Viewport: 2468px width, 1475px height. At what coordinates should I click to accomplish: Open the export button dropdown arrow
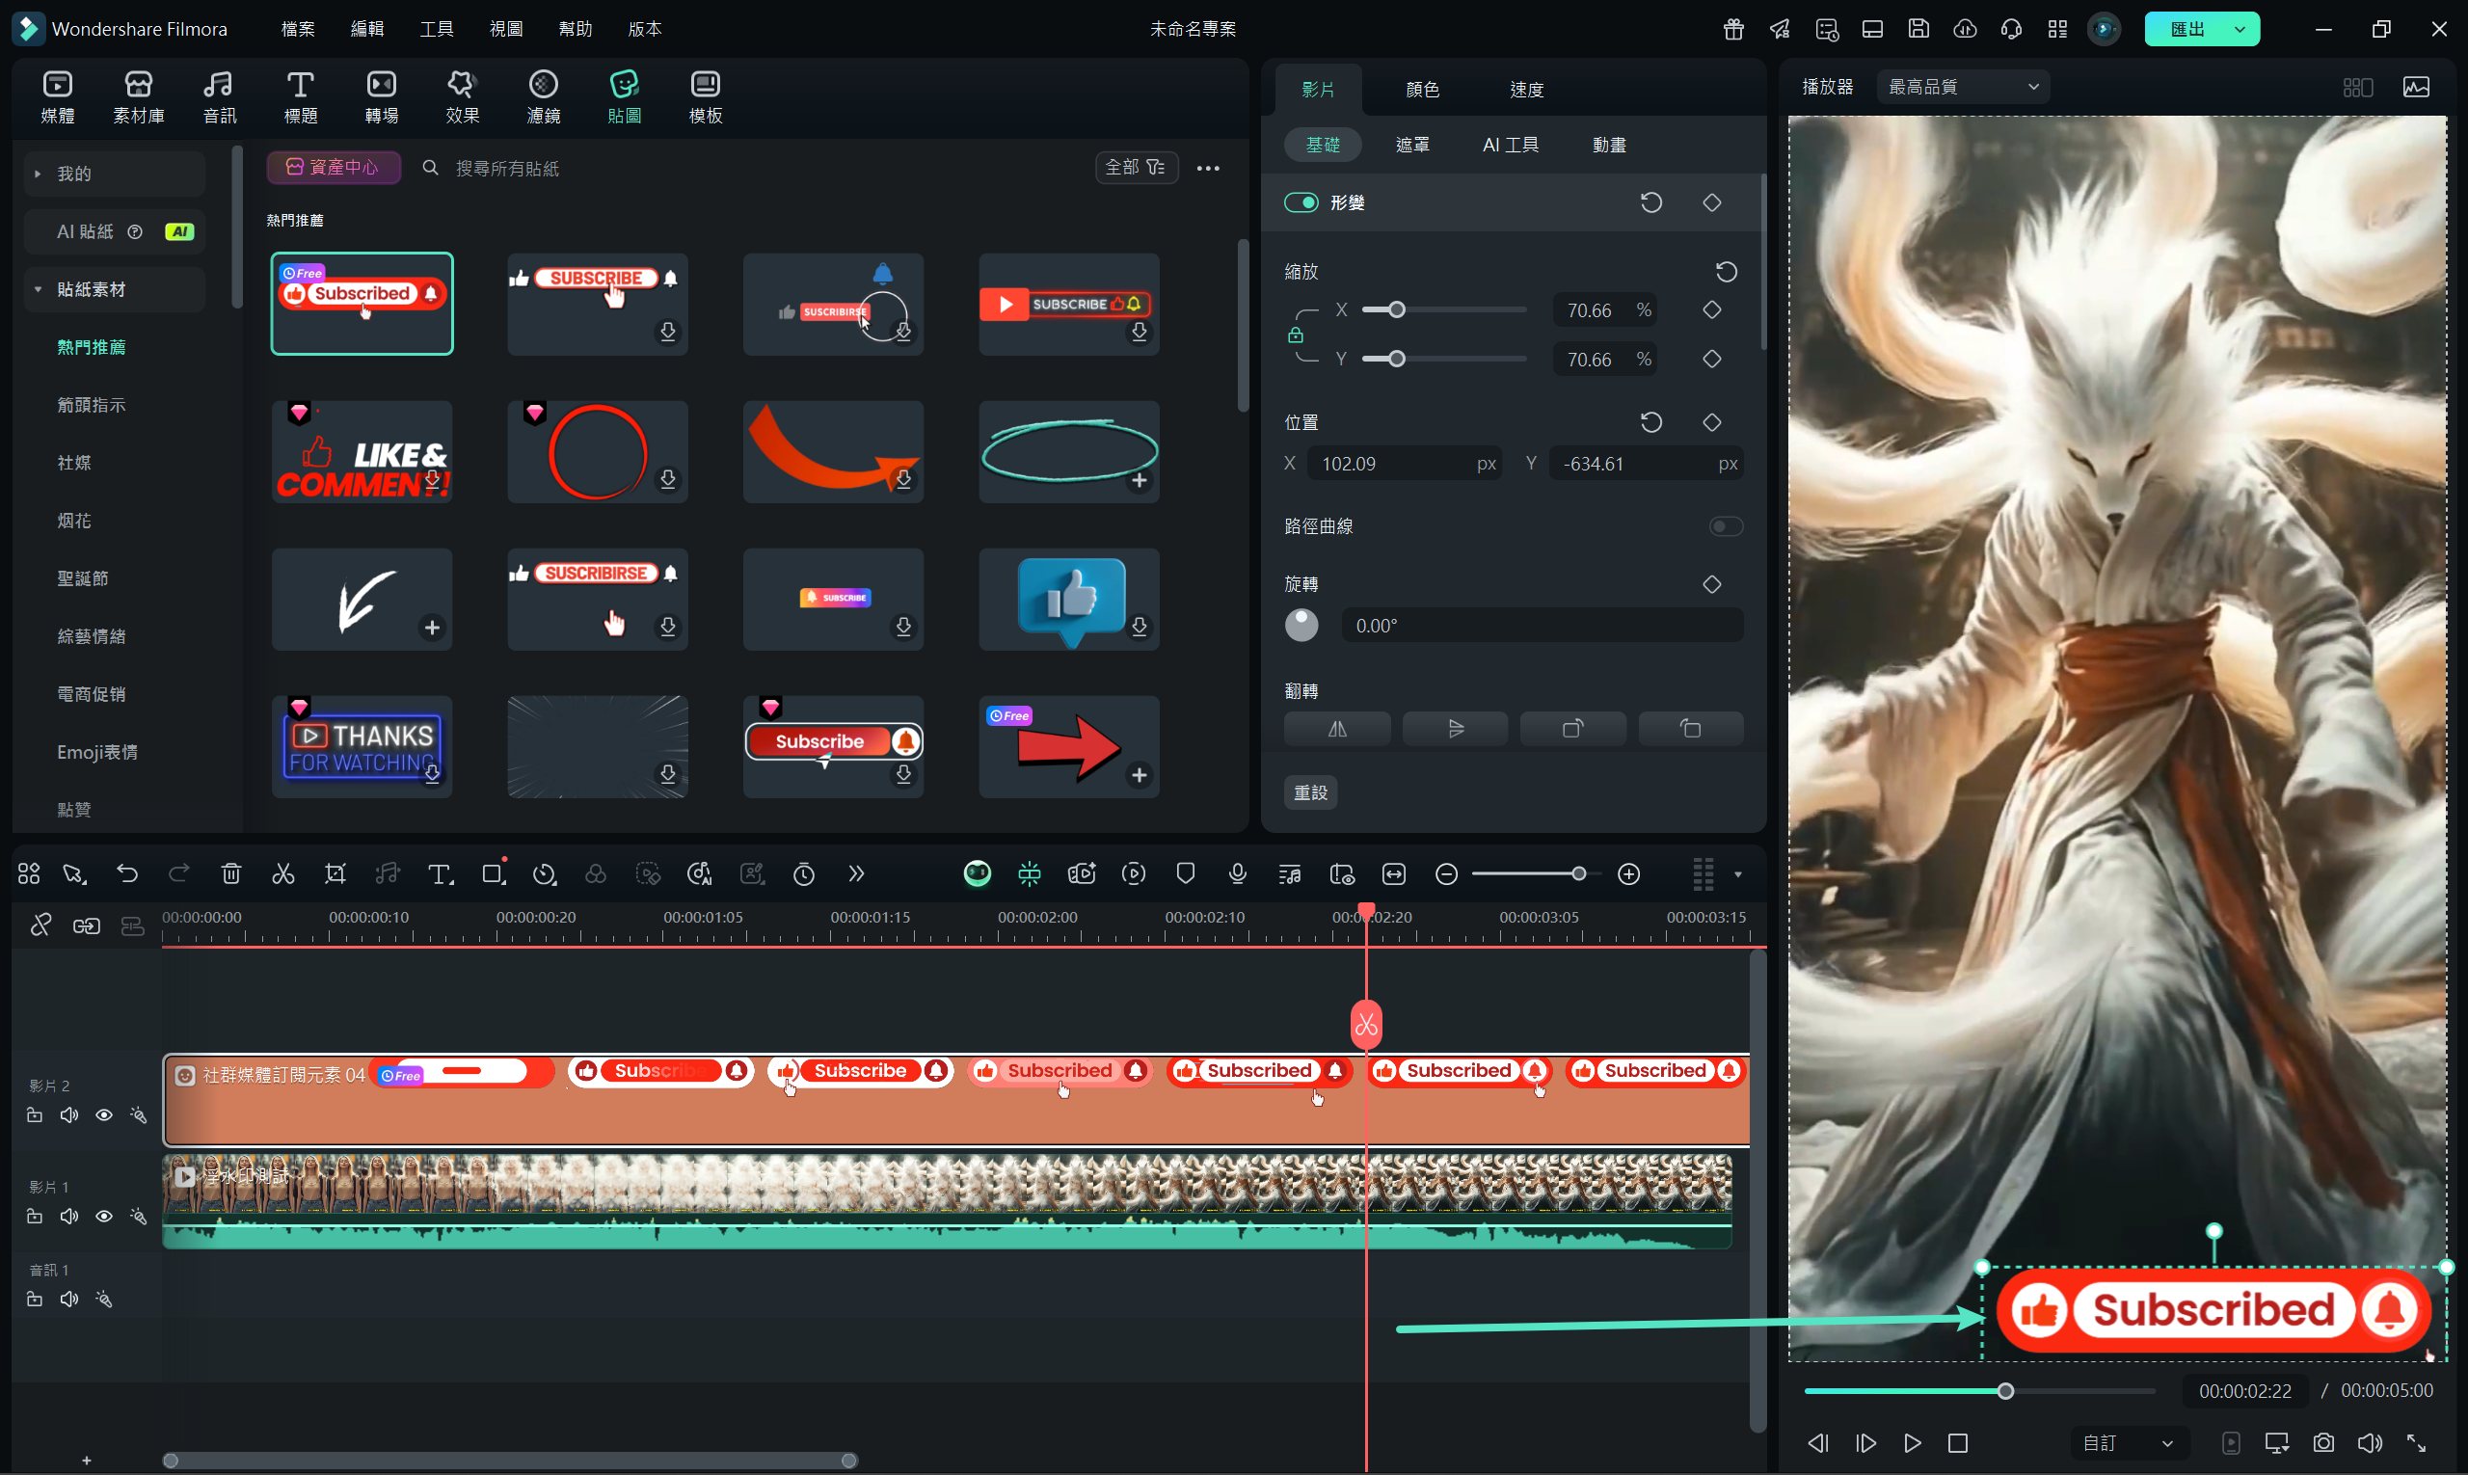coord(2240,29)
